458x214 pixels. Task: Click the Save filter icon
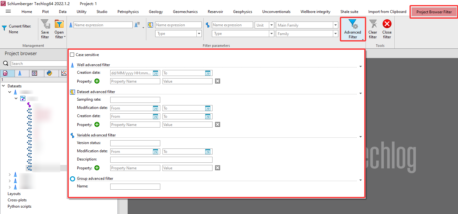(45, 24)
